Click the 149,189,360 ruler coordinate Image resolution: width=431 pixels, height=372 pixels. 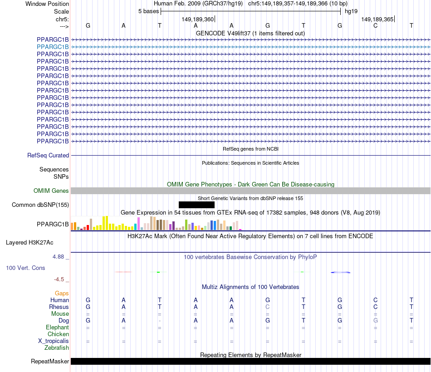tap(198, 19)
